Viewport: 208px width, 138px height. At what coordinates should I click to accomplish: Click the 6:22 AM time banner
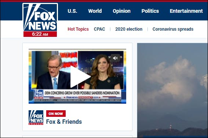pyautogui.click(x=40, y=34)
